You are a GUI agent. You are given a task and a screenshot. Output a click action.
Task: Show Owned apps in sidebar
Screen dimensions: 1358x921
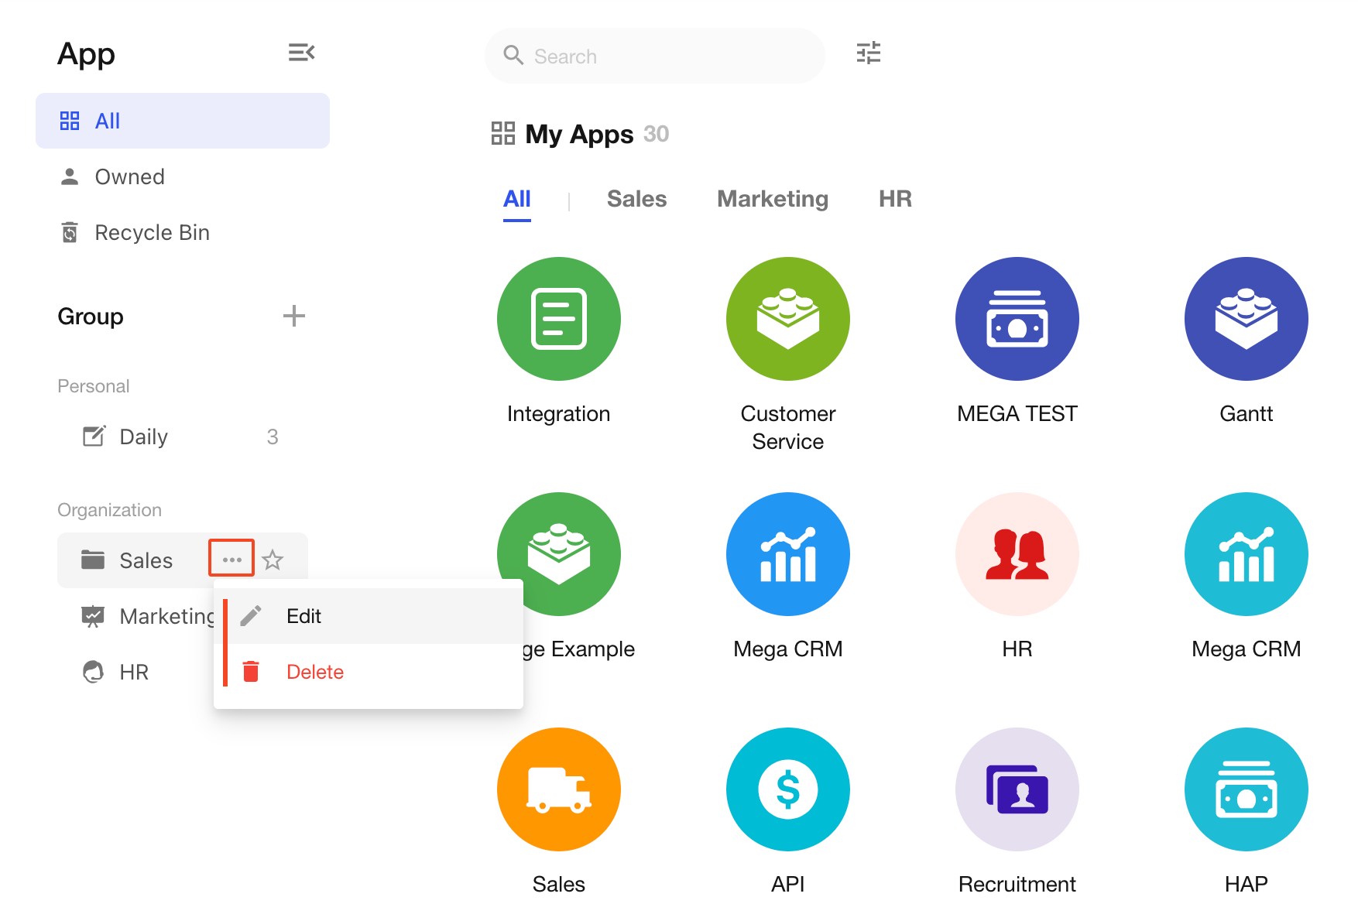point(129,177)
